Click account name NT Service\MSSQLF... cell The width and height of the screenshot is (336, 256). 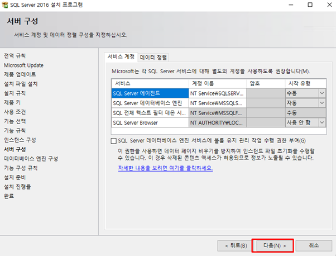(218, 113)
